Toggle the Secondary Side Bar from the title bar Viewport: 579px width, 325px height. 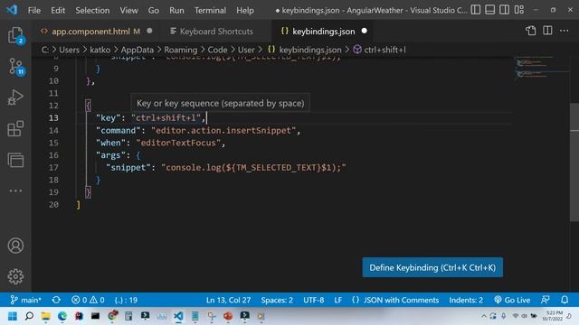(505, 10)
